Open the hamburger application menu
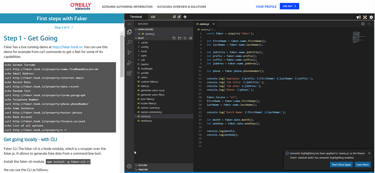This screenshot has width=375, height=173. [129, 24]
